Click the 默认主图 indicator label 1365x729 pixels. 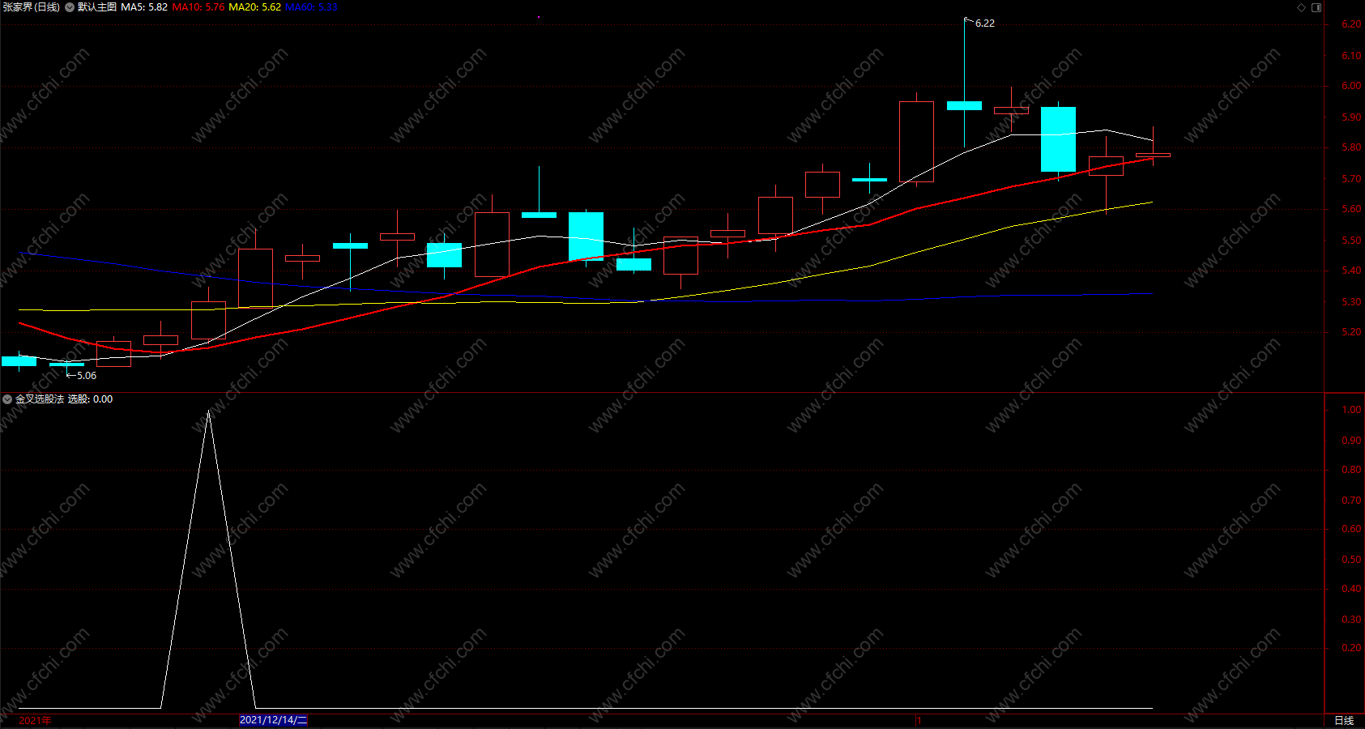[97, 7]
